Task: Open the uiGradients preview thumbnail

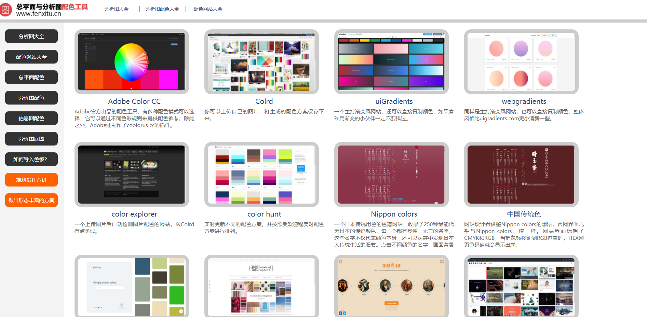Action: point(391,62)
